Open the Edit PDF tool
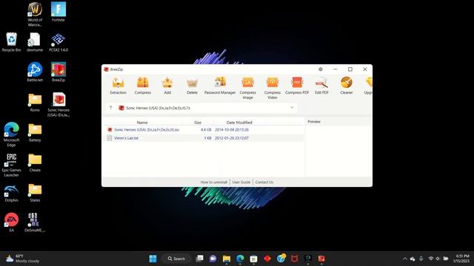The width and height of the screenshot is (474, 266). (321, 86)
